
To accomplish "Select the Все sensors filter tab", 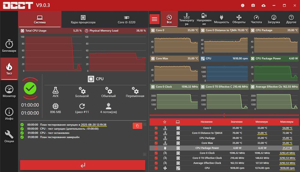I will (x=169, y=19).
